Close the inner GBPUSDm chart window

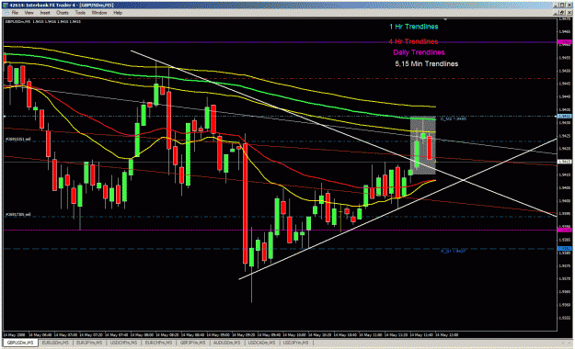[x=569, y=13]
